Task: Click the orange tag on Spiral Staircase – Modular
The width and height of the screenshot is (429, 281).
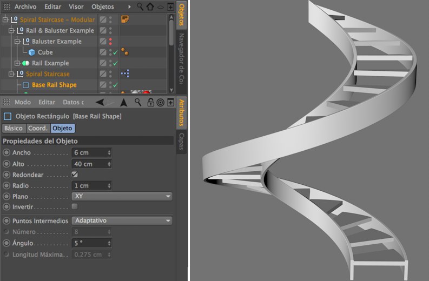Action: (125, 20)
